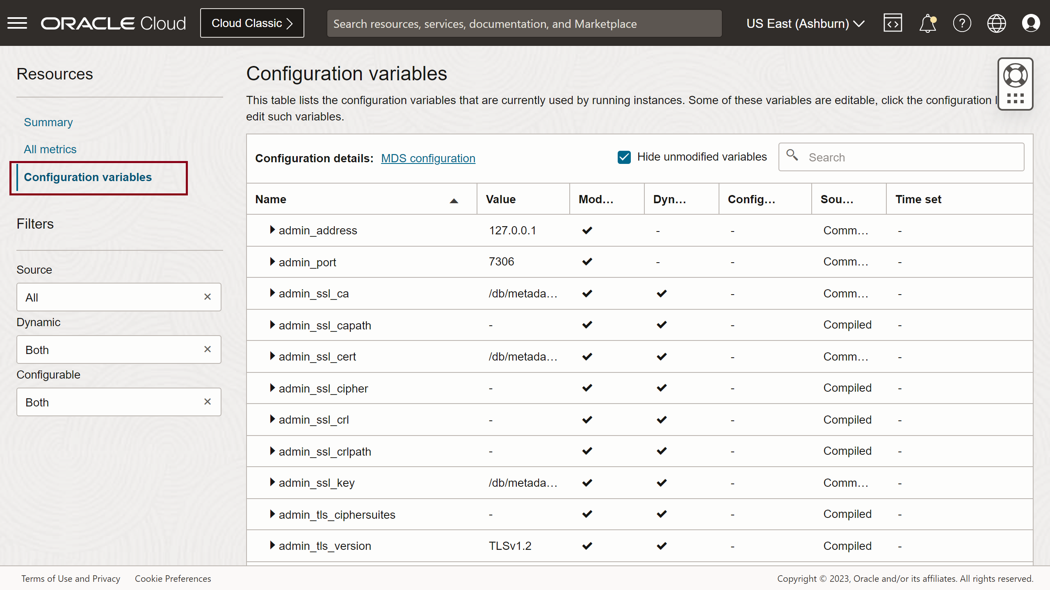Viewport: 1050px width, 590px height.
Task: Open the MDS configuration link
Action: [x=428, y=158]
